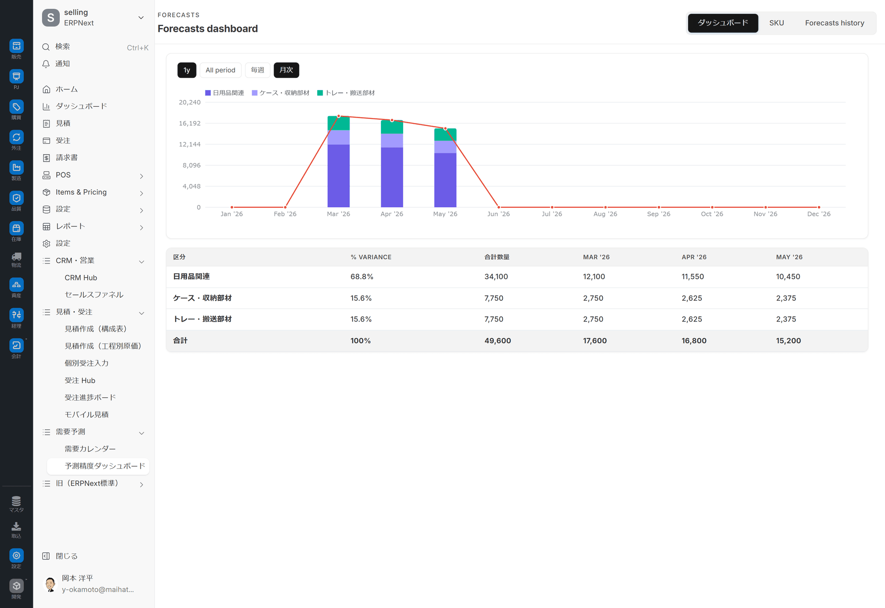Open the 製造 module icon
Screen dimensions: 885x608
coord(16,168)
